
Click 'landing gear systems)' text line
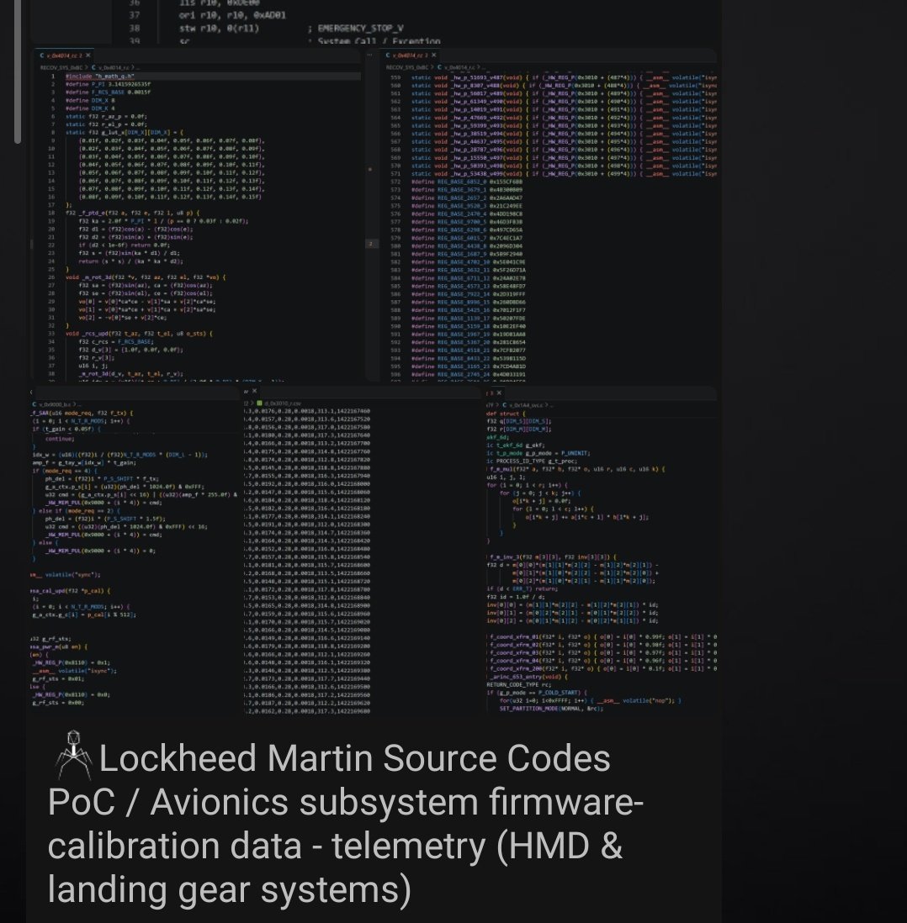click(x=229, y=889)
